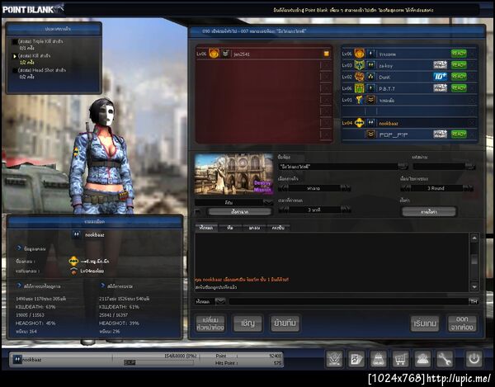Image resolution: width=495 pixels, height=387 pixels.
Task: Click rank badge on za-koy row
Action: point(371,65)
